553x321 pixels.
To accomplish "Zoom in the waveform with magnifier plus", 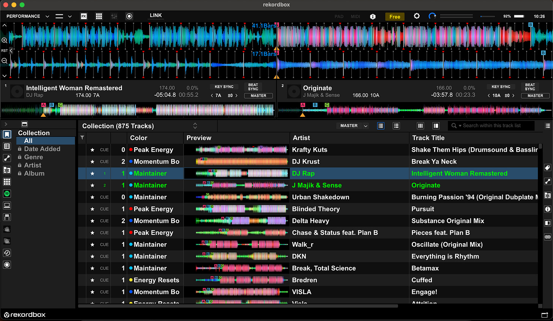I will 5,40.
